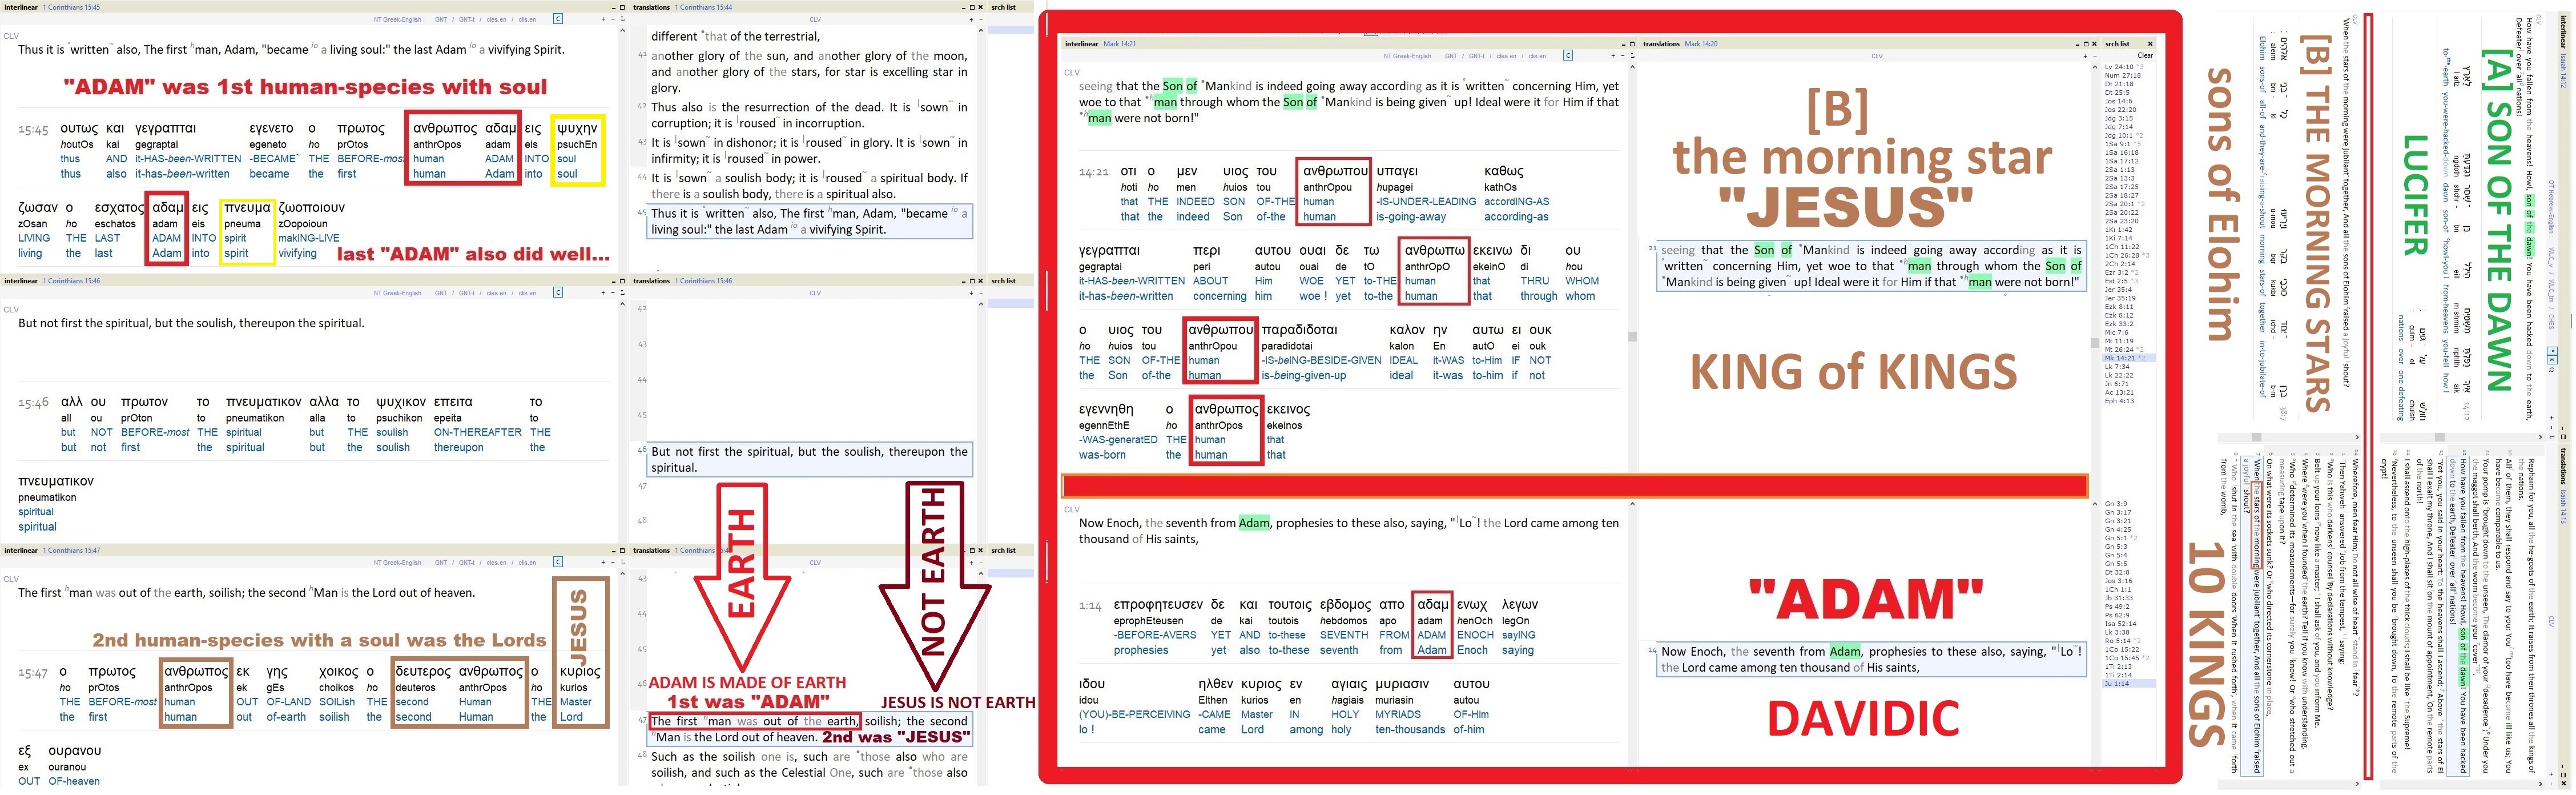Open the Mark 14:20 reference link in the translations header
Screen dimensions: 2576x795
click(x=1701, y=44)
